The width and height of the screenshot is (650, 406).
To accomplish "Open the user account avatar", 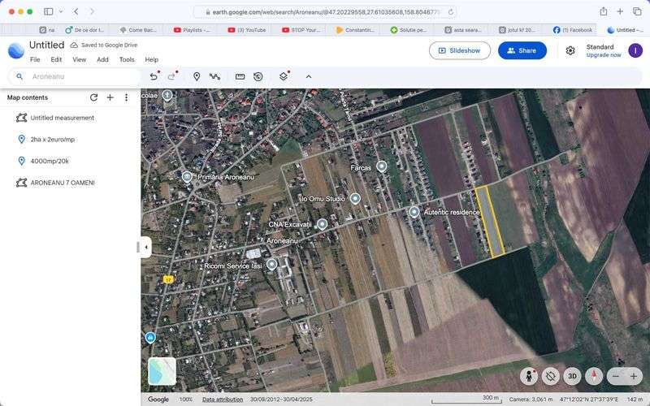I will coord(635,50).
